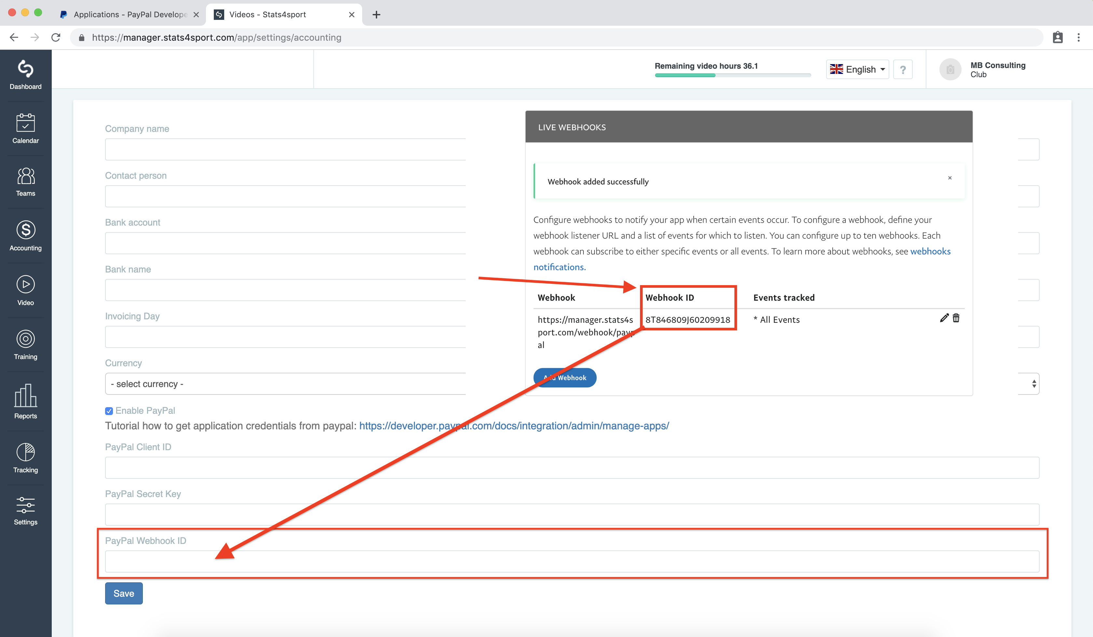Open the PayPal manage-apps tutorial link
This screenshot has height=637, width=1093.
coord(514,426)
